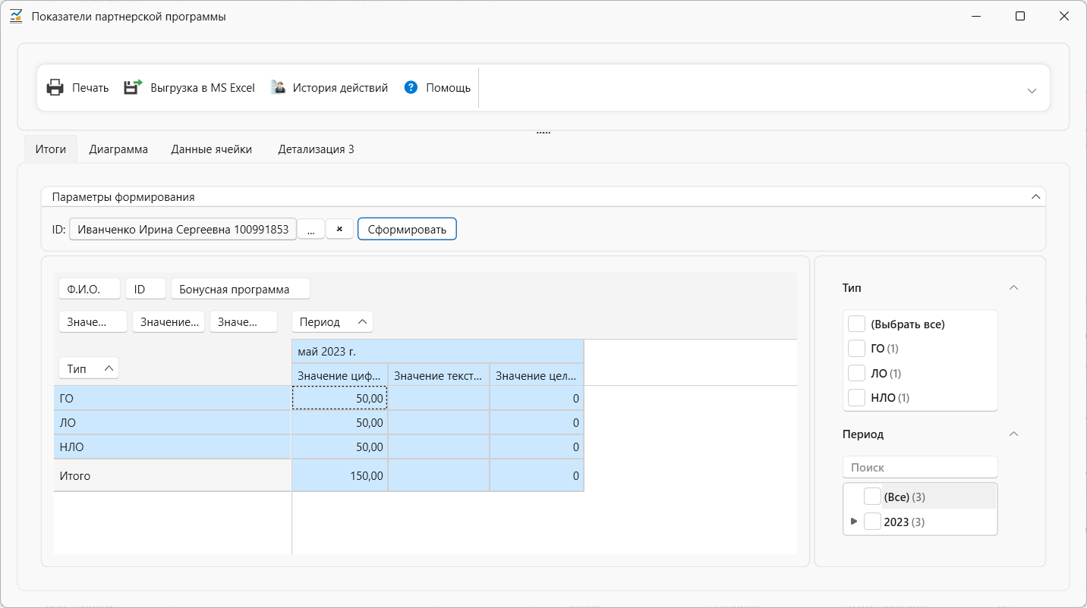This screenshot has width=1087, height=608.
Task: Click the Поиск search field
Action: (x=920, y=468)
